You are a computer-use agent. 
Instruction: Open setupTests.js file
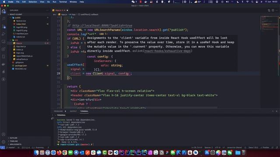point(22,59)
